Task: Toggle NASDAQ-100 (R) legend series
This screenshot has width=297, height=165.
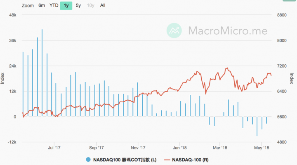Action: pos(186,160)
